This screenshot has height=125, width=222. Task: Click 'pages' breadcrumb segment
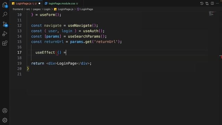[x=37, y=9]
